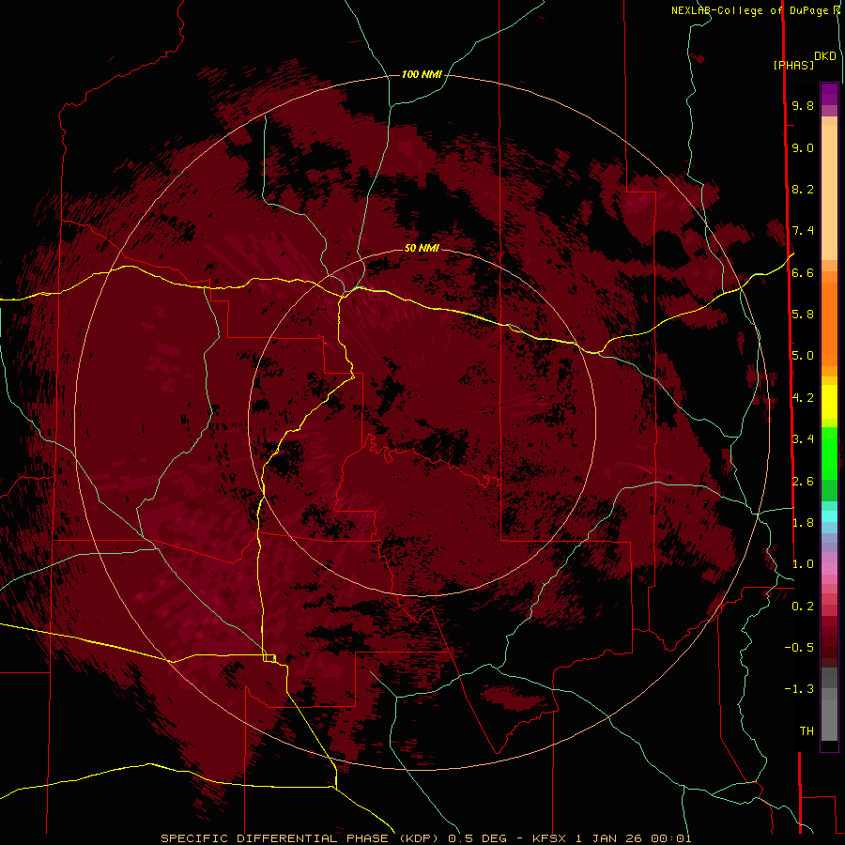Click the '100 NMI' range ring label
Screen dimensions: 845x845
click(x=422, y=74)
